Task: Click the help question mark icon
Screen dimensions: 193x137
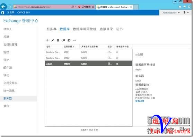Action: [x=184, y=13]
